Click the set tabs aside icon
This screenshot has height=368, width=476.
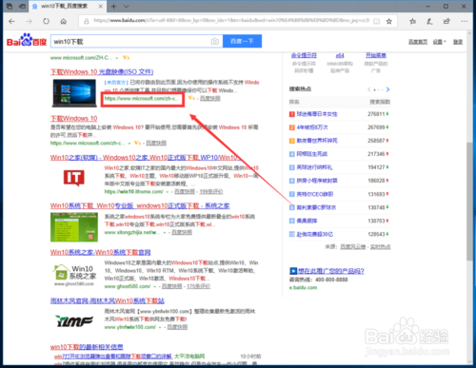22,7
